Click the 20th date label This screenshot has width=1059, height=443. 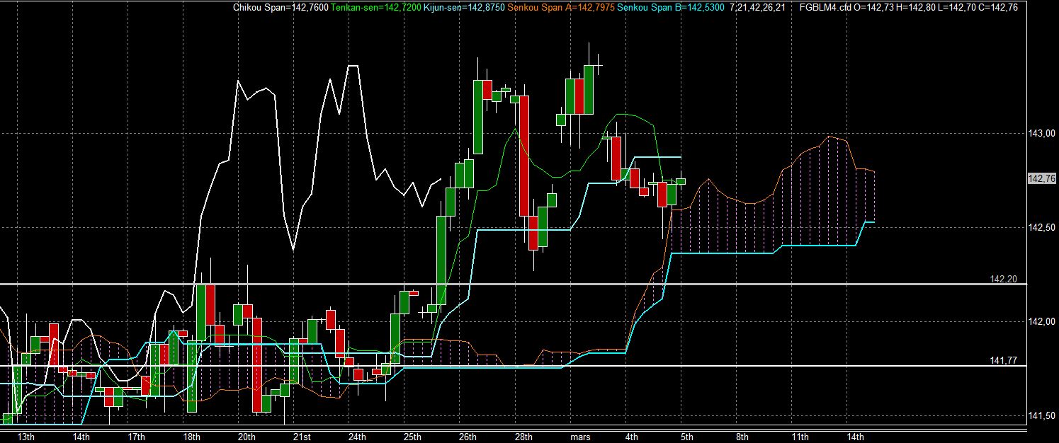coord(247,436)
